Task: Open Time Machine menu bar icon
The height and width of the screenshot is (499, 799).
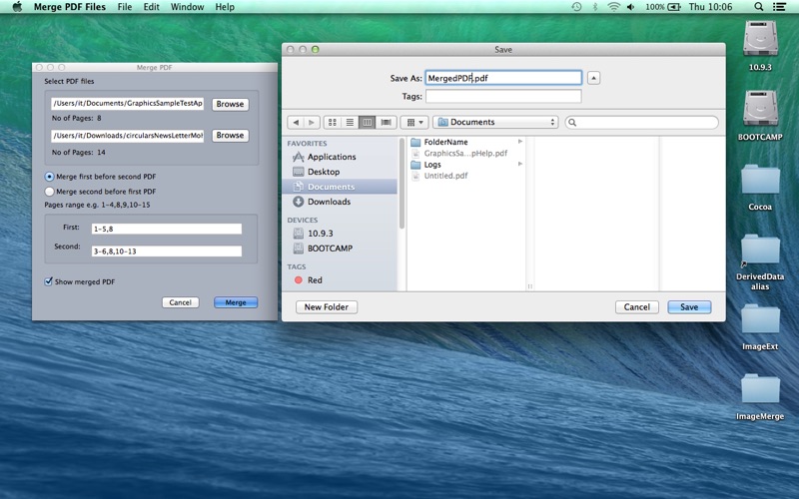Action: 576,7
